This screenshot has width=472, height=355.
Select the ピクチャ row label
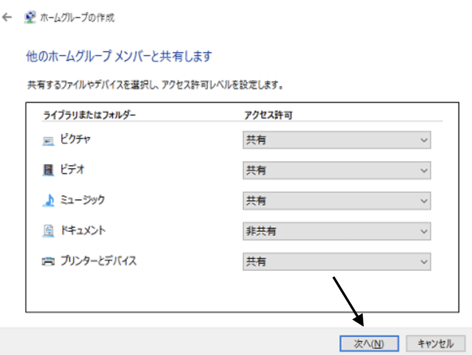[75, 139]
